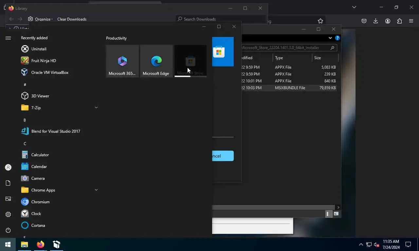Open the Organize dropdown in Library
Viewport: 419px width, 251px height.
(x=41, y=19)
